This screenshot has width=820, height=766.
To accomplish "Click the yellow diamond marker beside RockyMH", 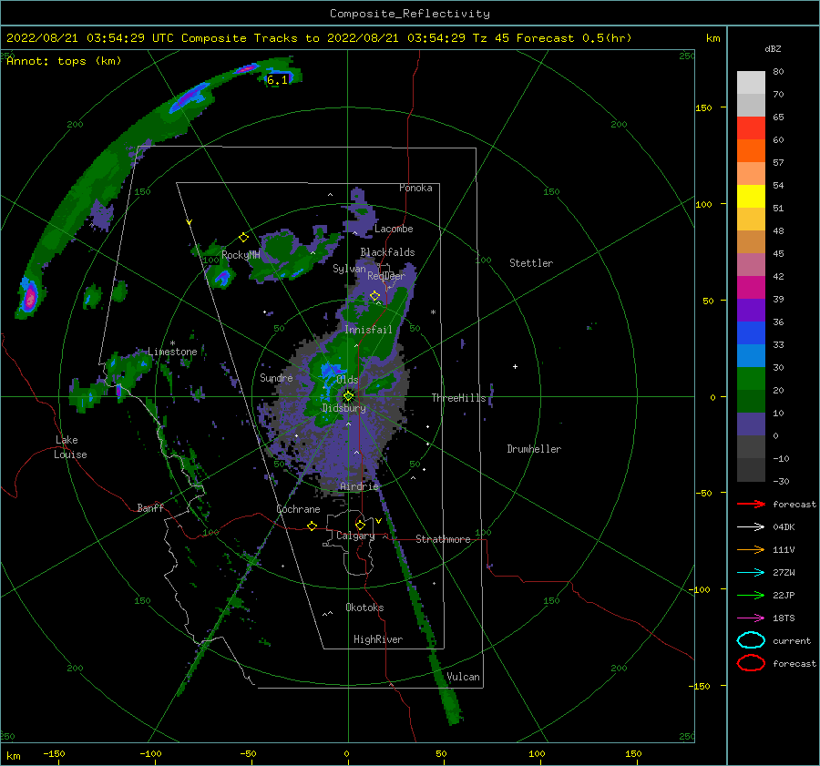I will pos(243,238).
